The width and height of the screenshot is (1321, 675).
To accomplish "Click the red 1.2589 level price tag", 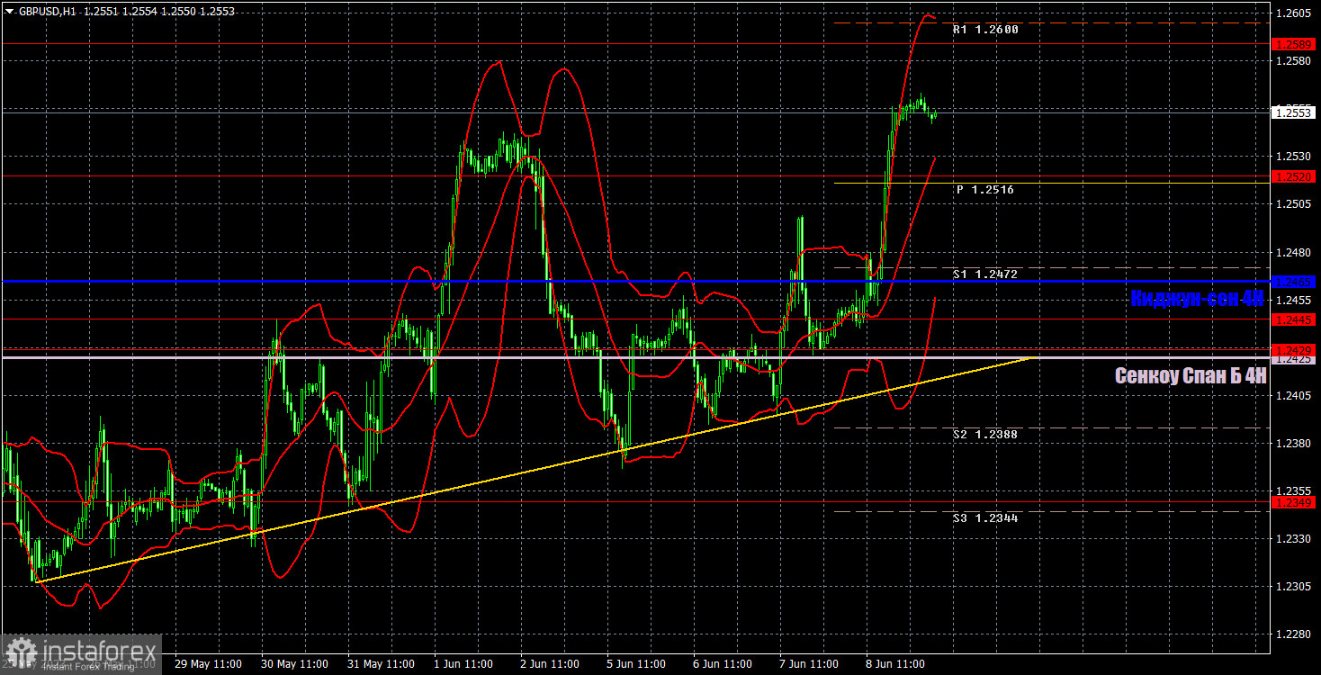I will click(1295, 43).
